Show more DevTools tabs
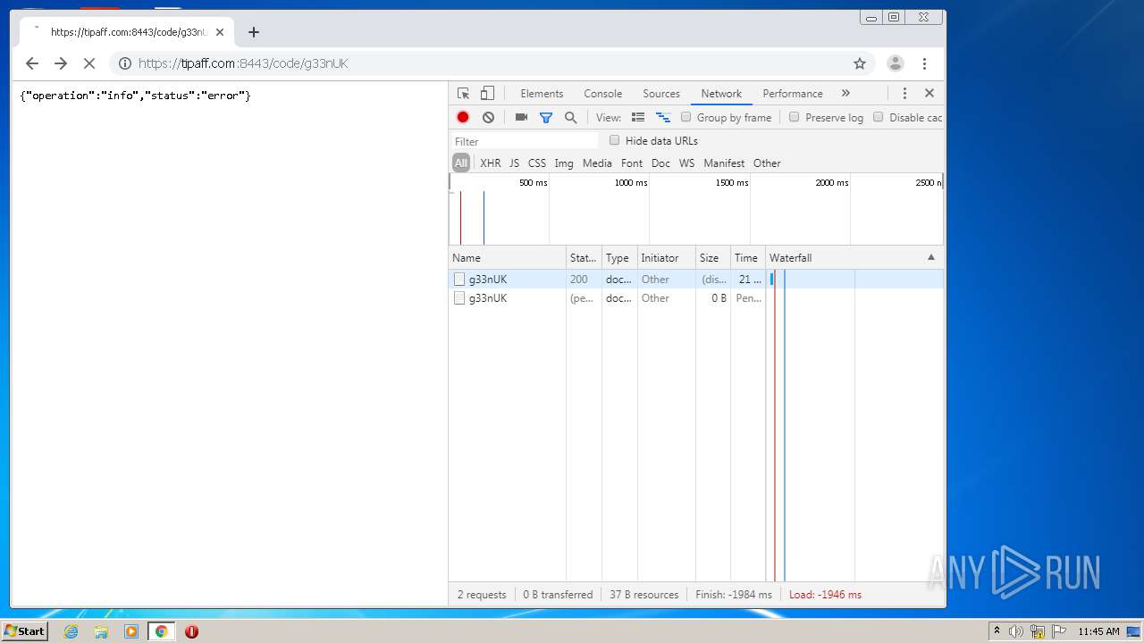Screen dimensions: 1144x643 [845, 93]
